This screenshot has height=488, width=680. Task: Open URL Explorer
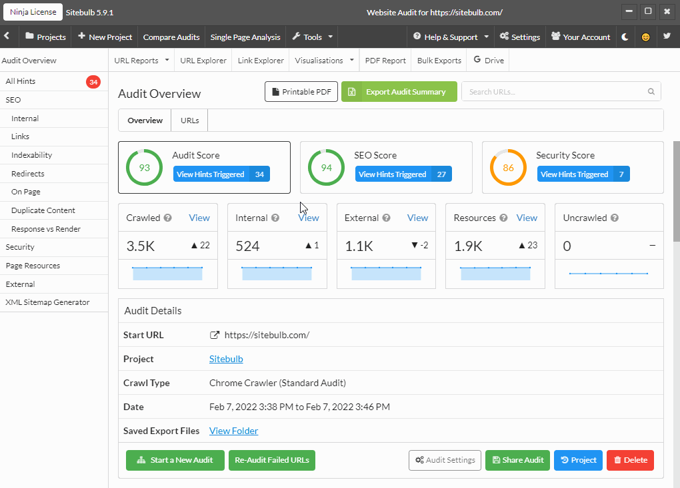click(203, 60)
